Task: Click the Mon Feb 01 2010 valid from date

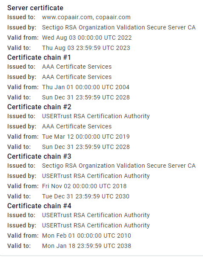Action: 86,236
